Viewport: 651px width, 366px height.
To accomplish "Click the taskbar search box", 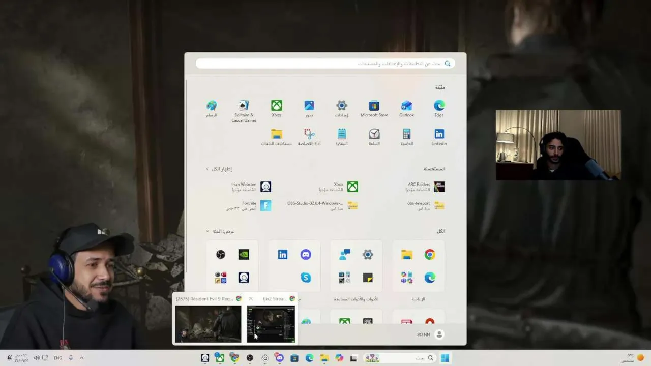I will pos(399,358).
